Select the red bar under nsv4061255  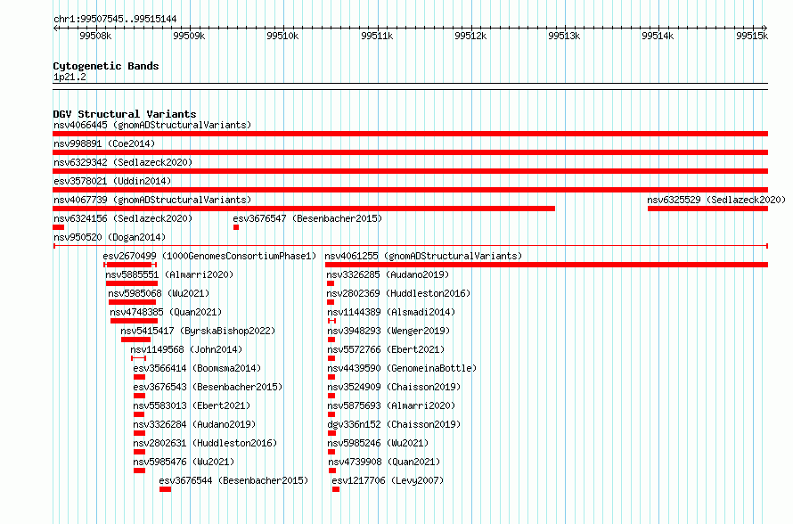tap(547, 265)
